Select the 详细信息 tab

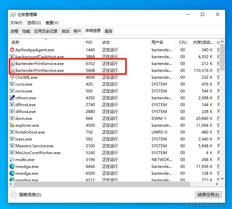(x=93, y=31)
